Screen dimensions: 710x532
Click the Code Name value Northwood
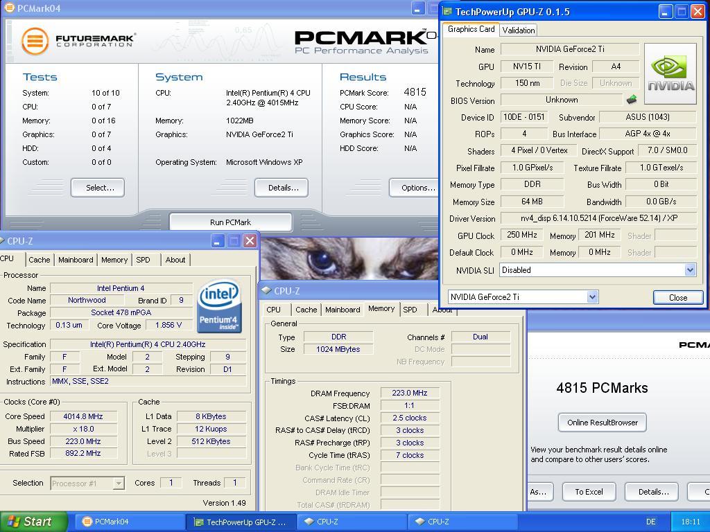click(x=87, y=300)
